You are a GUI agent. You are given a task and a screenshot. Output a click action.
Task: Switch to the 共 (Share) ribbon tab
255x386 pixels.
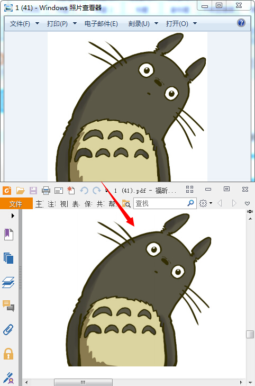(101, 204)
